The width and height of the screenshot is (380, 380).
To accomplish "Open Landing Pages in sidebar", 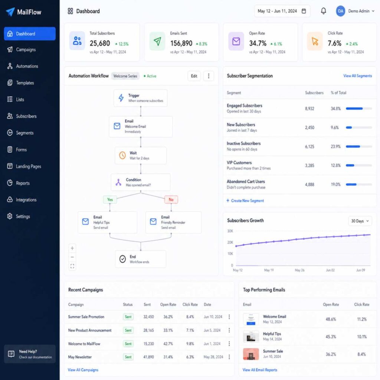I will tap(30, 167).
